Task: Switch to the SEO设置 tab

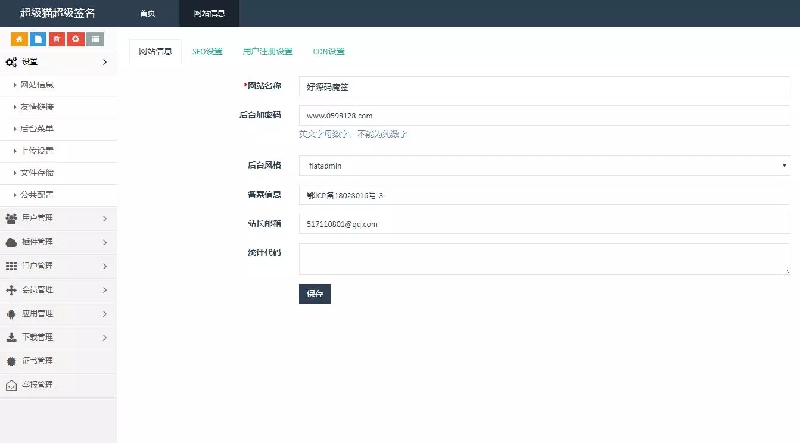Action: 207,51
